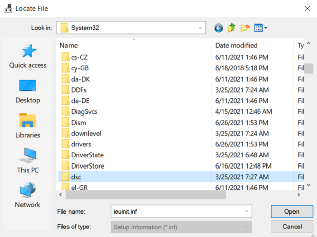Click the Locate File title icon

pyautogui.click(x=8, y=9)
